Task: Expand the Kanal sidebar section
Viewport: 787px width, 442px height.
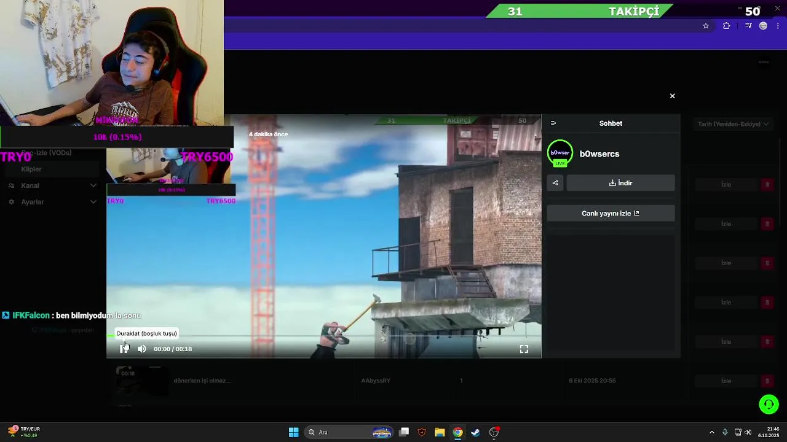Action: coord(93,185)
